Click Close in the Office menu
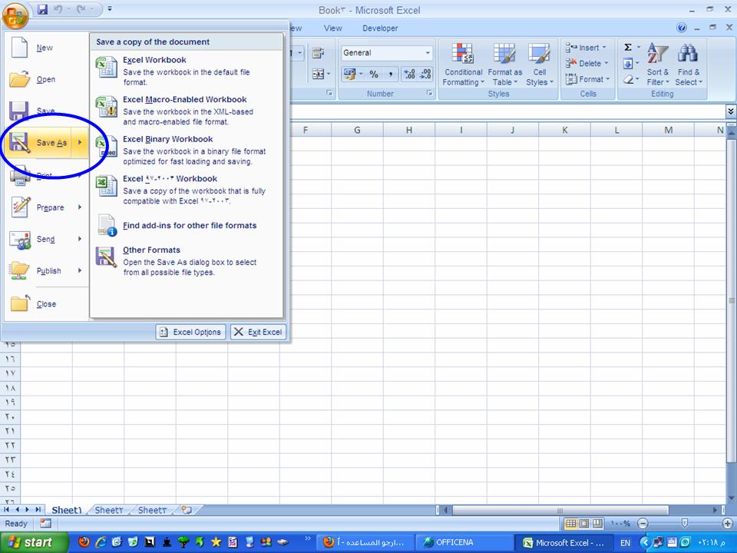Viewport: 737px width, 553px height. [46, 304]
